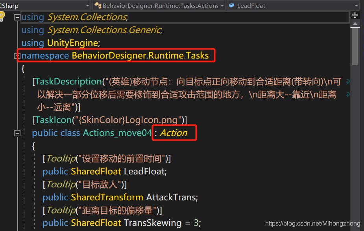
Task: Click the "{SkinColor}LogIcon.png" string
Action: coord(128,120)
